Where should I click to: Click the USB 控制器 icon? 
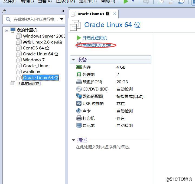click(79, 103)
